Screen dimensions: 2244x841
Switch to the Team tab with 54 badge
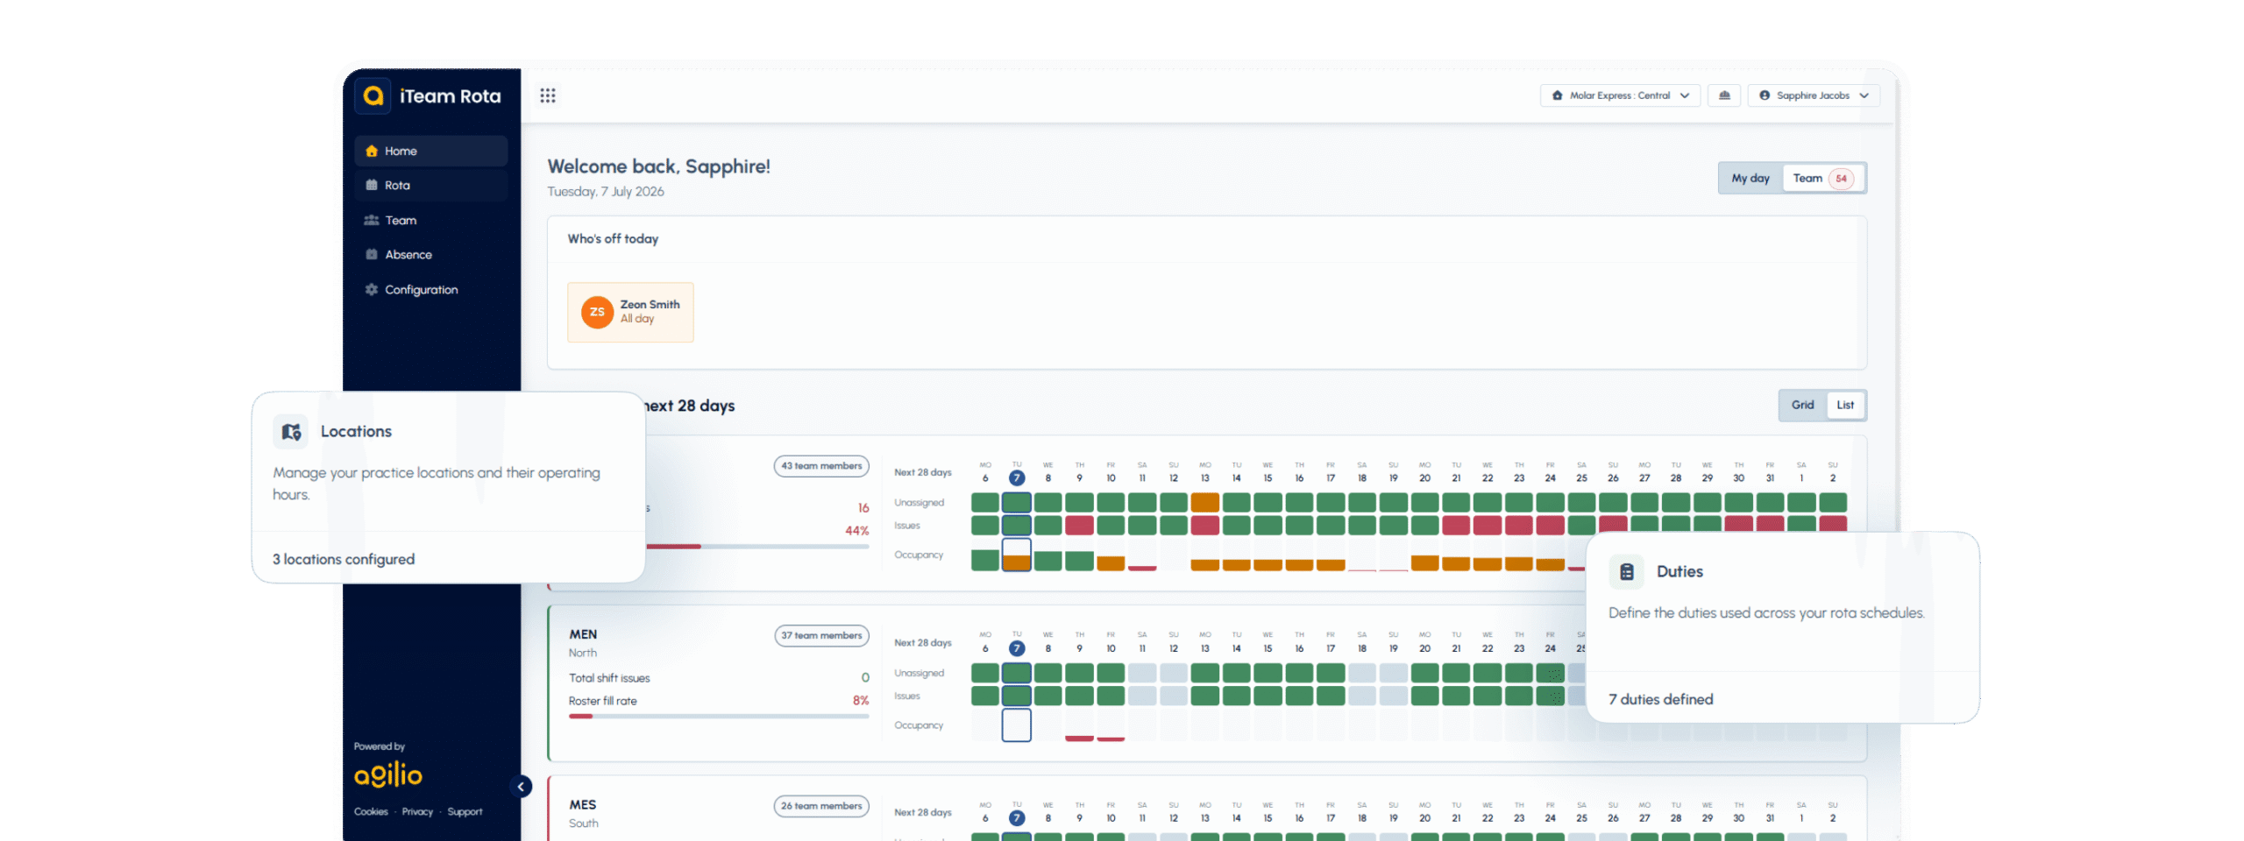(1823, 178)
